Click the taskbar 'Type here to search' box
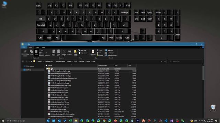 [25, 121]
